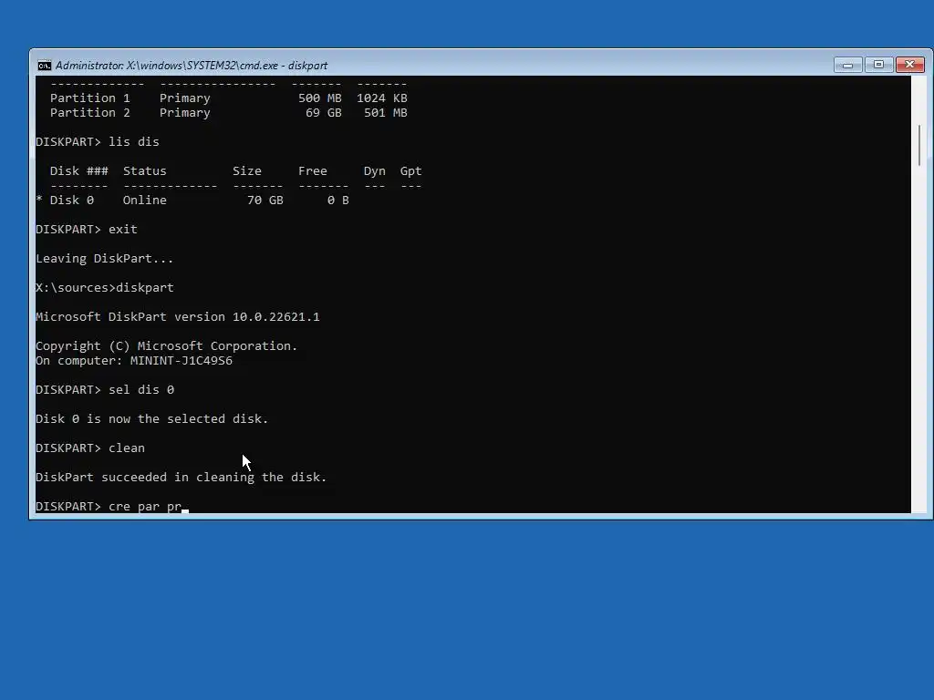Click the window title 'Administrator: X:\windows\SYSTEM32\cmd.exe - diskpart'

coord(192,66)
